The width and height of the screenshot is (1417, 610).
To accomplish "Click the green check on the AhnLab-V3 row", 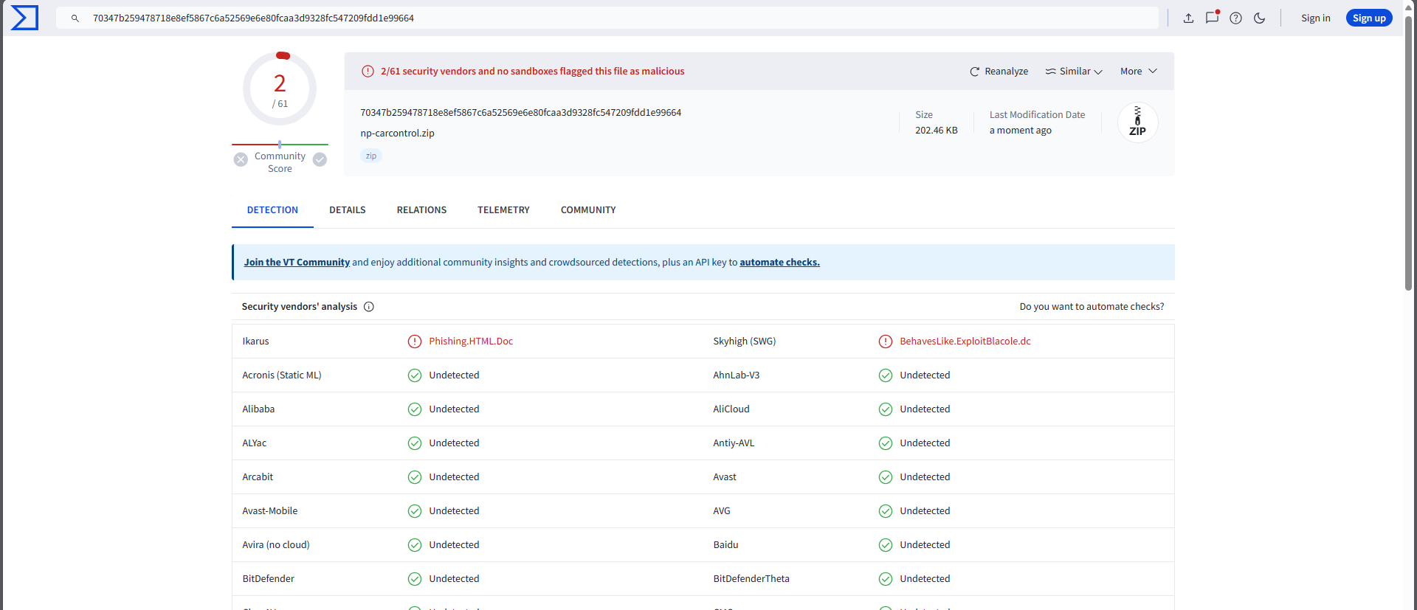I will tap(886, 375).
